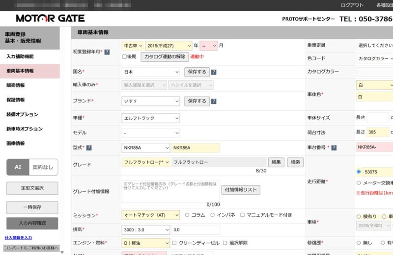Toggle the AI 契約なし switch
The width and height of the screenshot is (393, 255).
pos(32,167)
